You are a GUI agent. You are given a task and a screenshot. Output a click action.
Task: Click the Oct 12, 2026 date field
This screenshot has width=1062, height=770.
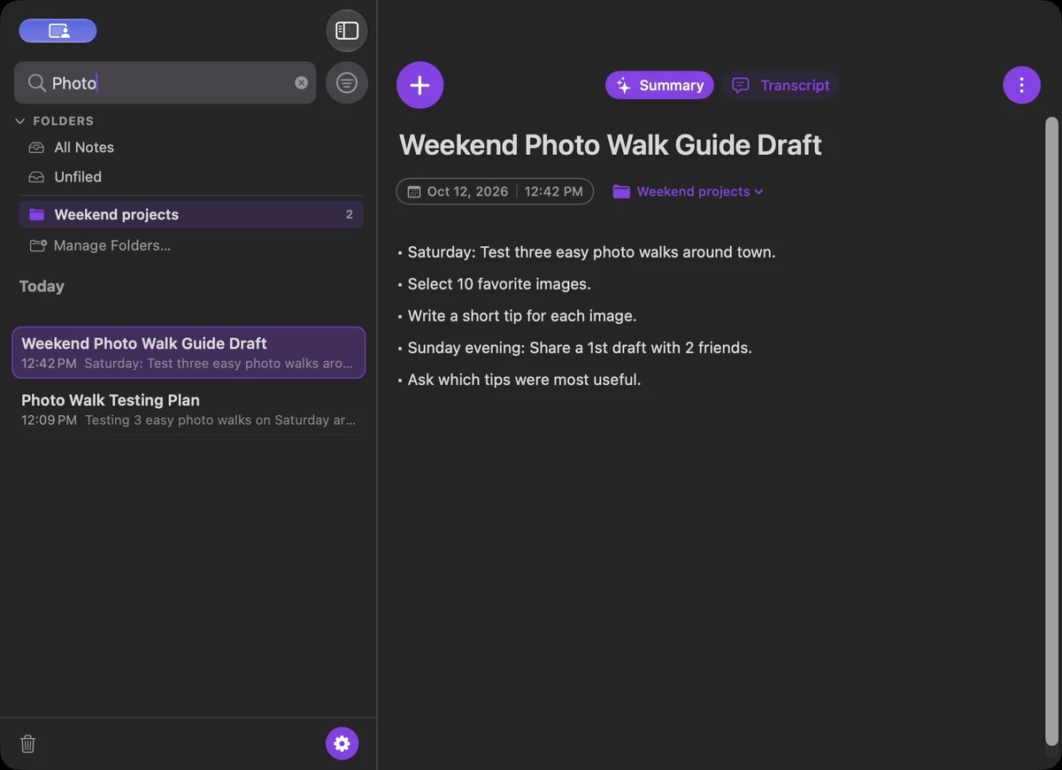pos(467,191)
